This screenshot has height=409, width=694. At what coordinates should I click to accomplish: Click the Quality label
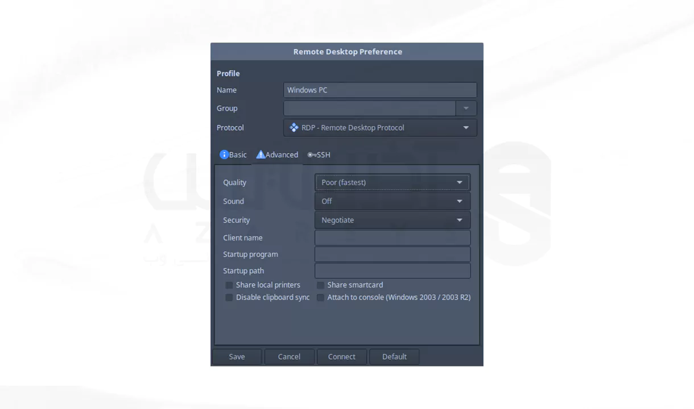click(x=235, y=182)
